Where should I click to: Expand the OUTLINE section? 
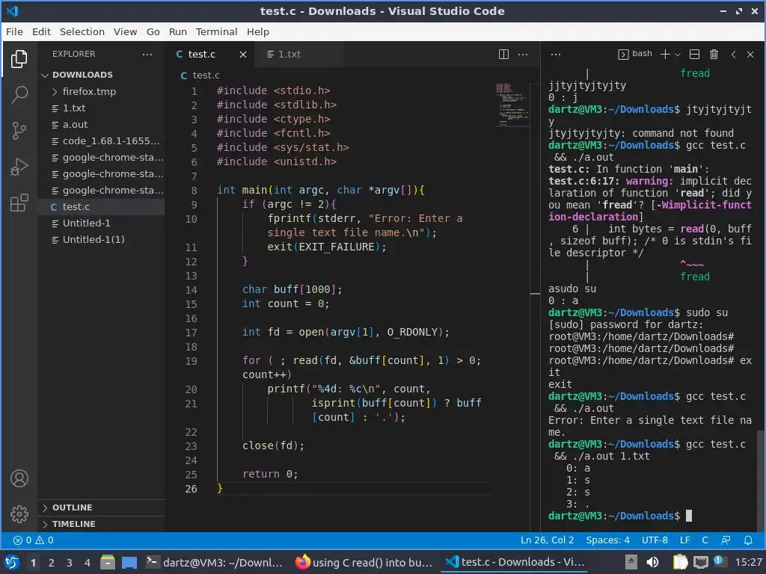(102, 507)
